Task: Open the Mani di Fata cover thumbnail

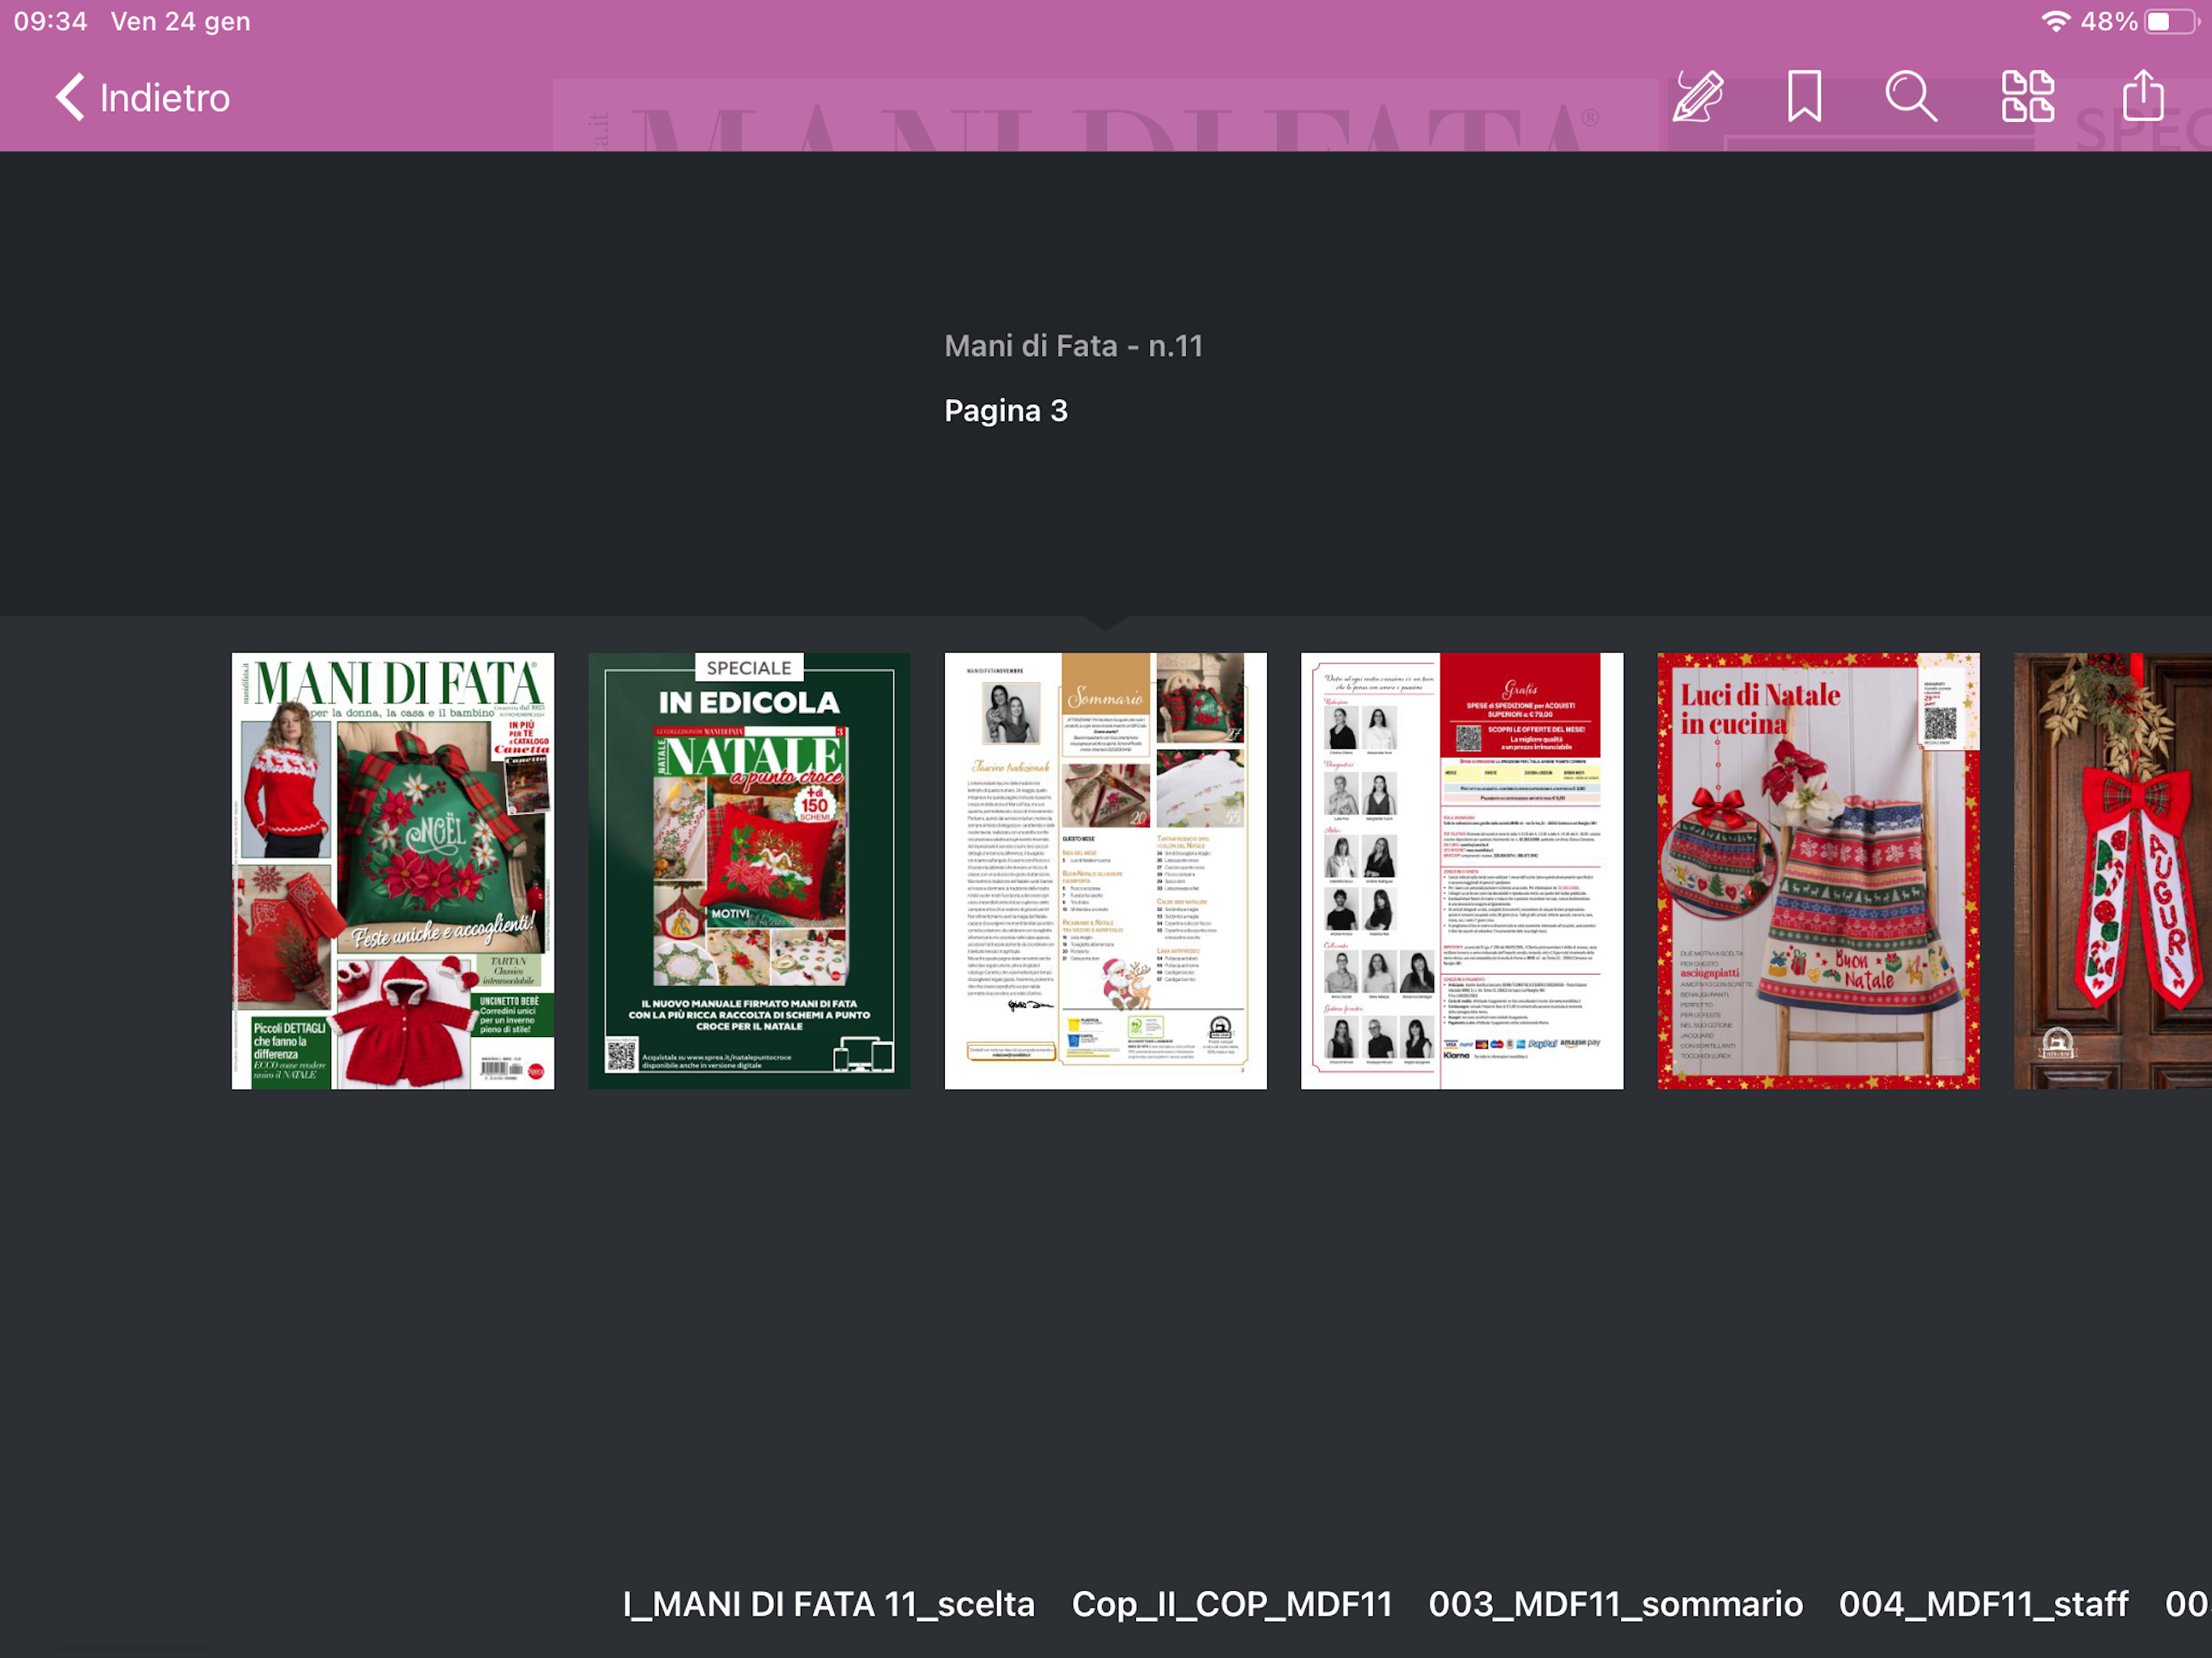Action: tap(393, 871)
